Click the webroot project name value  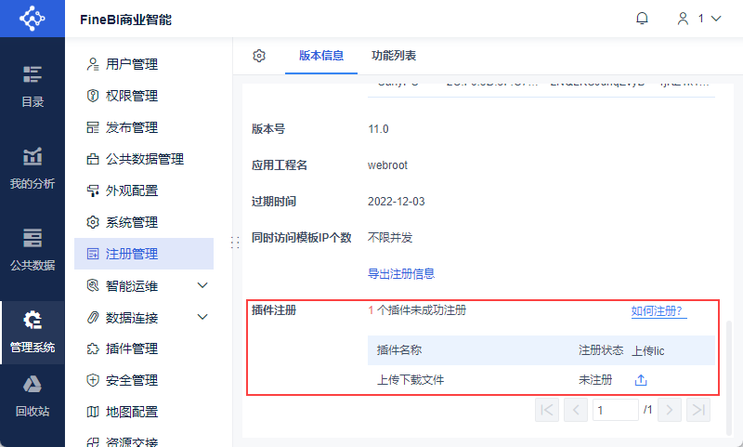(387, 165)
